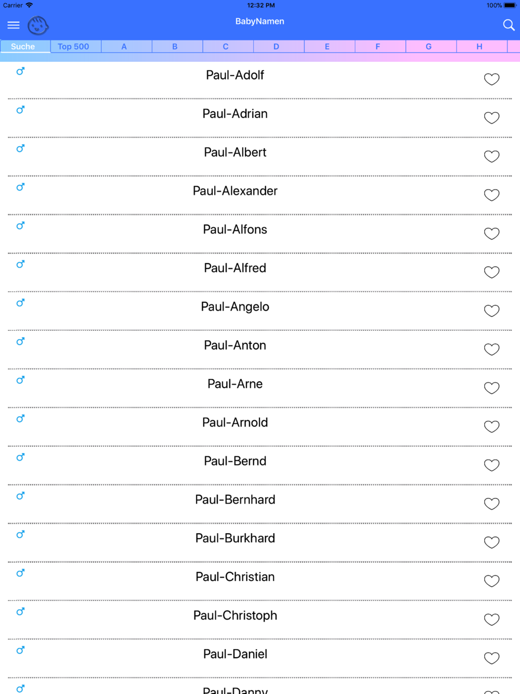This screenshot has width=520, height=694.
Task: Like the name Paul-Christoph
Action: [x=491, y=620]
